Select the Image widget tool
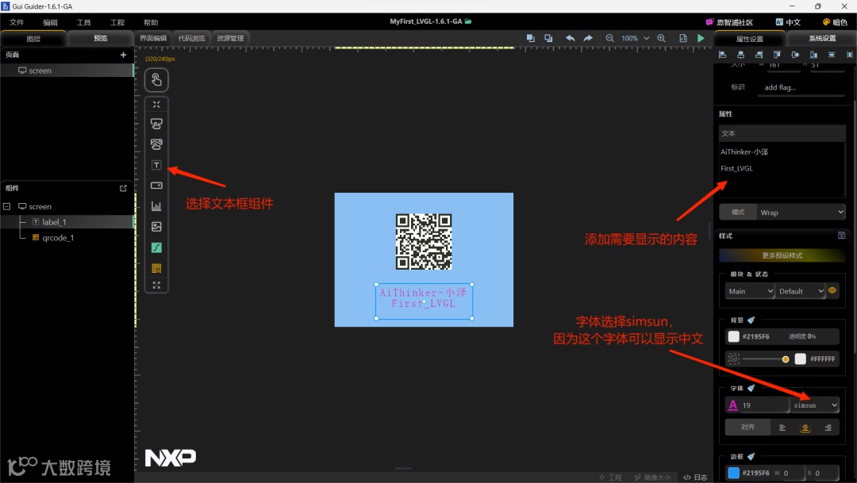This screenshot has width=857, height=483. point(156,227)
